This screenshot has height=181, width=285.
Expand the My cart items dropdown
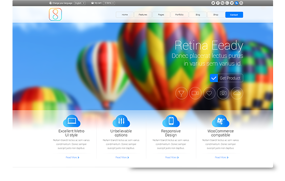[x=109, y=3]
